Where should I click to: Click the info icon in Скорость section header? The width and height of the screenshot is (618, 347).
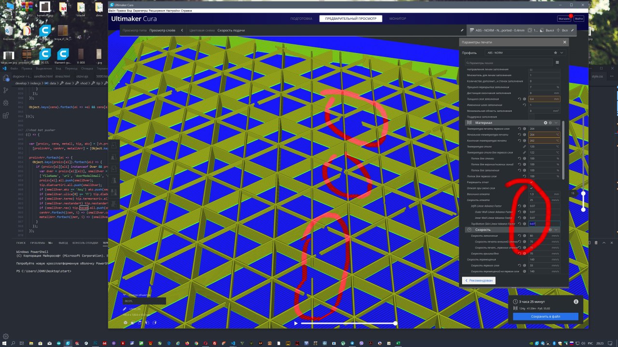point(550,230)
